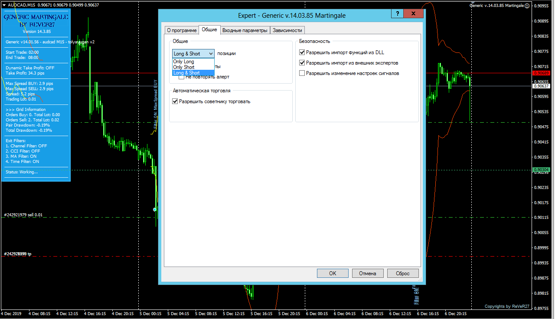The image size is (555, 319).
Task: Click Dynamic Take Profit: OFF text
Action: tap(30, 68)
